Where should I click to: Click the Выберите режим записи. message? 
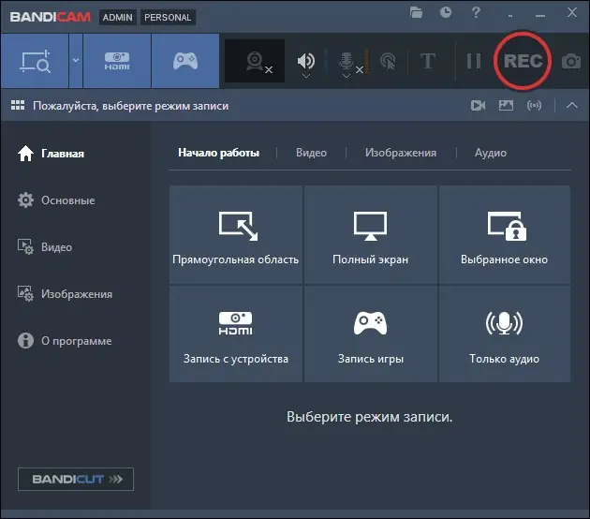coord(370,417)
